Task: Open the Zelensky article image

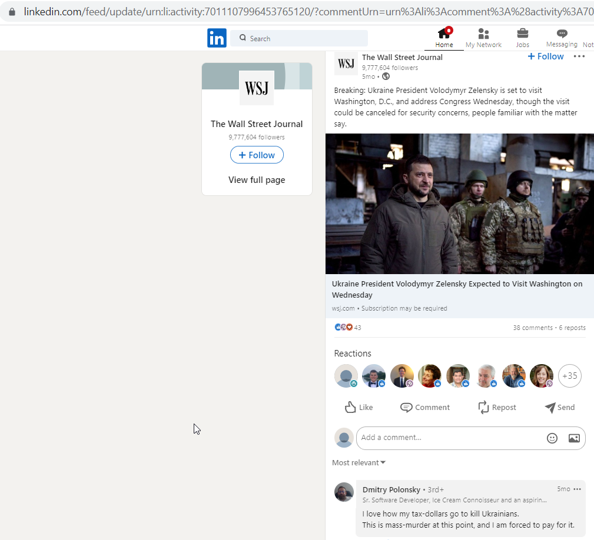Action: 460,204
